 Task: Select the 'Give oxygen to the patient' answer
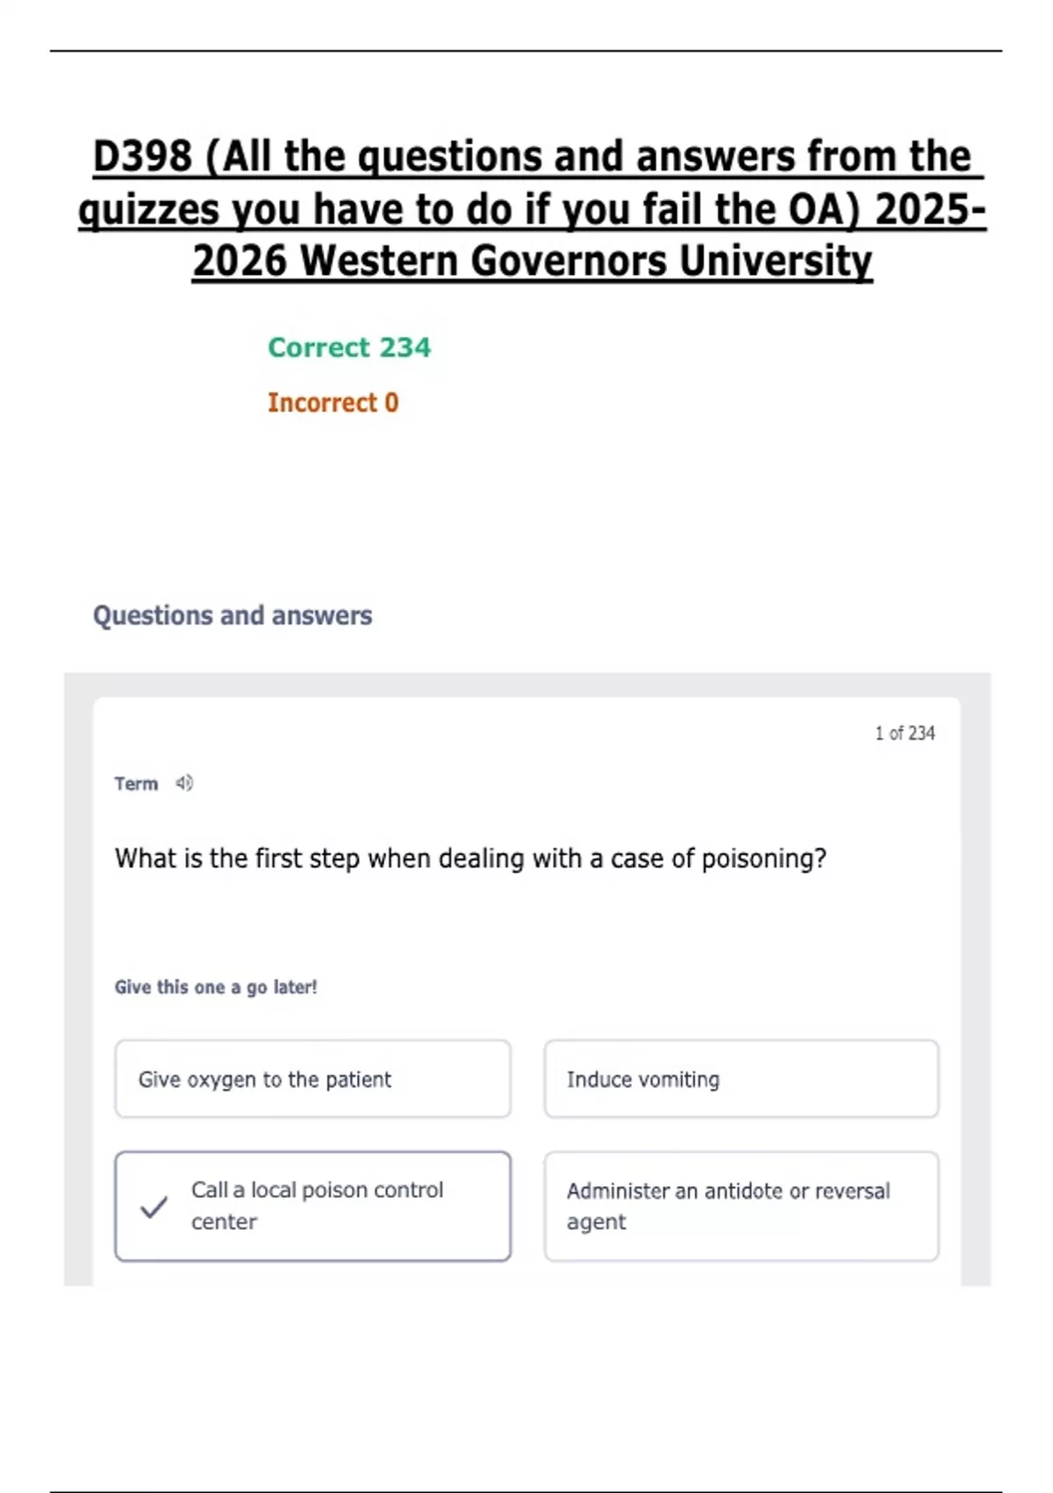[x=312, y=1078]
